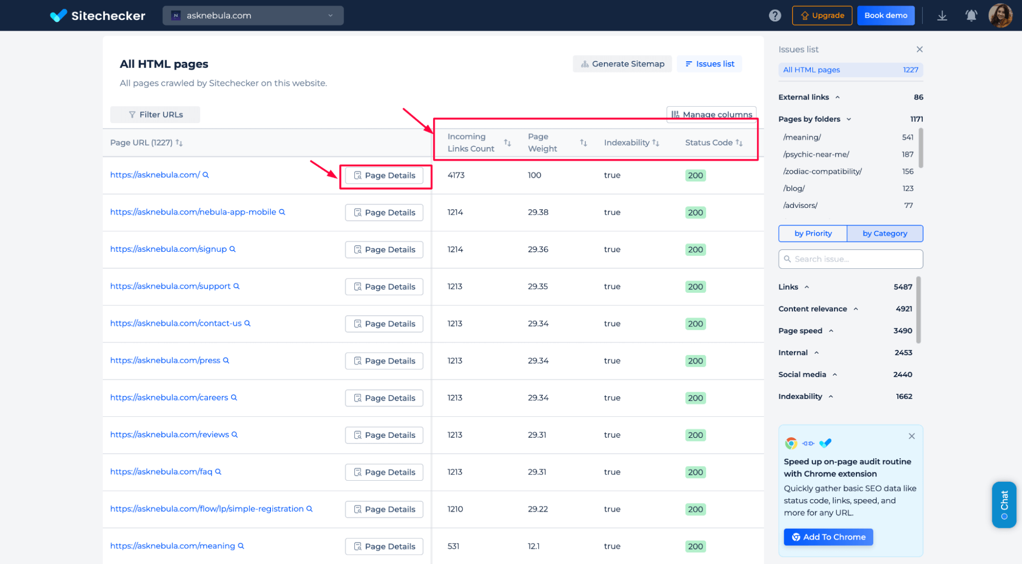Image resolution: width=1022 pixels, height=564 pixels.
Task: Click the Book demo button
Action: [x=885, y=15]
